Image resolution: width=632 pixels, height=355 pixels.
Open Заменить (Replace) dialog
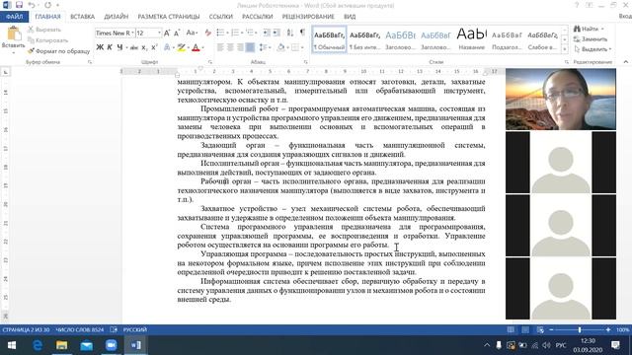[x=591, y=39]
